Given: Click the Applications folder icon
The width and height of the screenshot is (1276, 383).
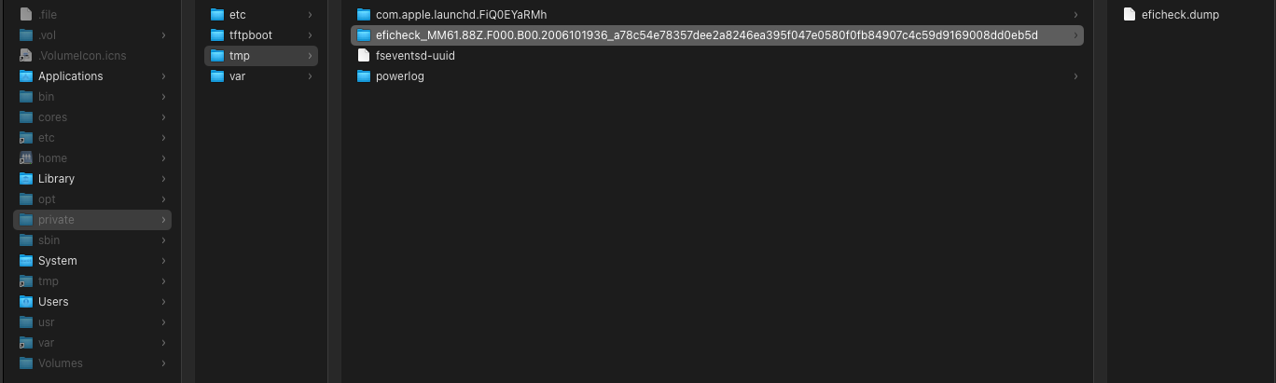Looking at the screenshot, I should [x=26, y=76].
